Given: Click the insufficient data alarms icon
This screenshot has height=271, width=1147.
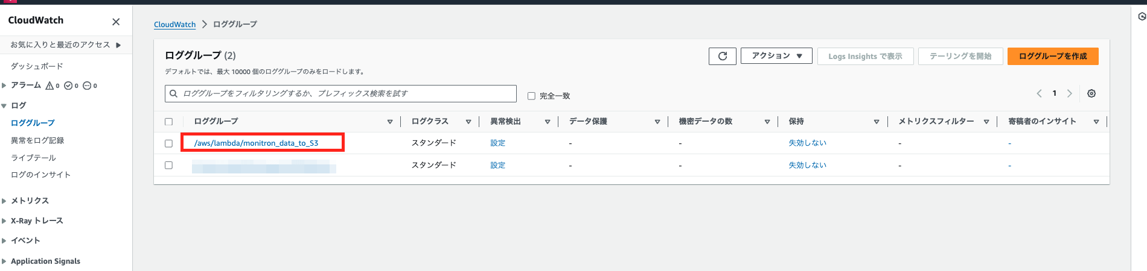Looking at the screenshot, I should 87,86.
